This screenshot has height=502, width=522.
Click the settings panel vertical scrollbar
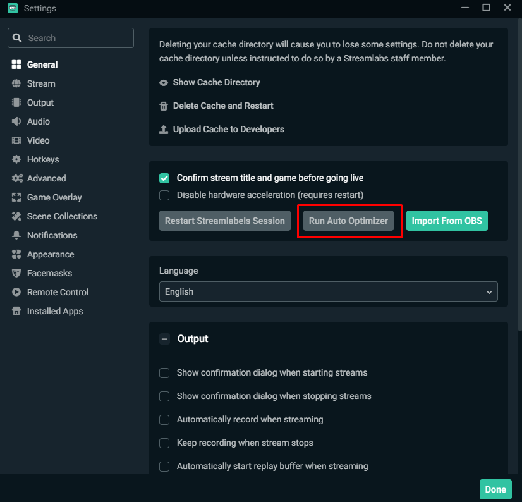coord(519,175)
